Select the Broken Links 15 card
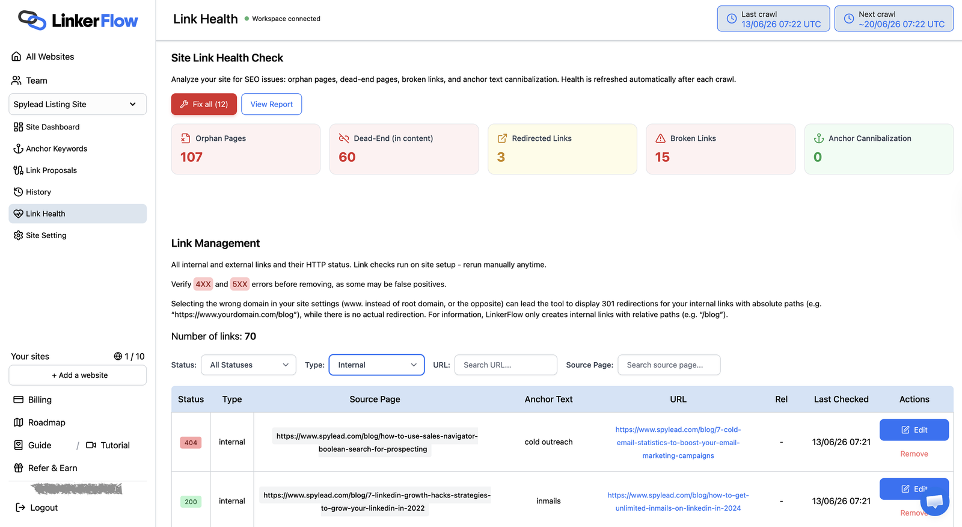Screen dimensions: 962x527 (721, 149)
